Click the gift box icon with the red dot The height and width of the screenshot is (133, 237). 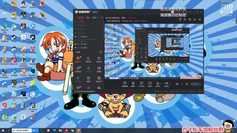point(180,19)
